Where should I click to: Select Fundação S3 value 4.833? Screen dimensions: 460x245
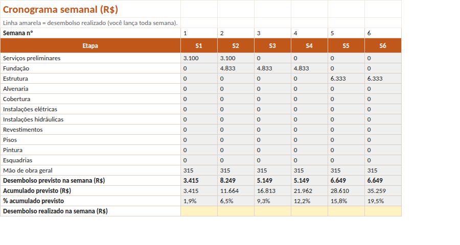272,68
